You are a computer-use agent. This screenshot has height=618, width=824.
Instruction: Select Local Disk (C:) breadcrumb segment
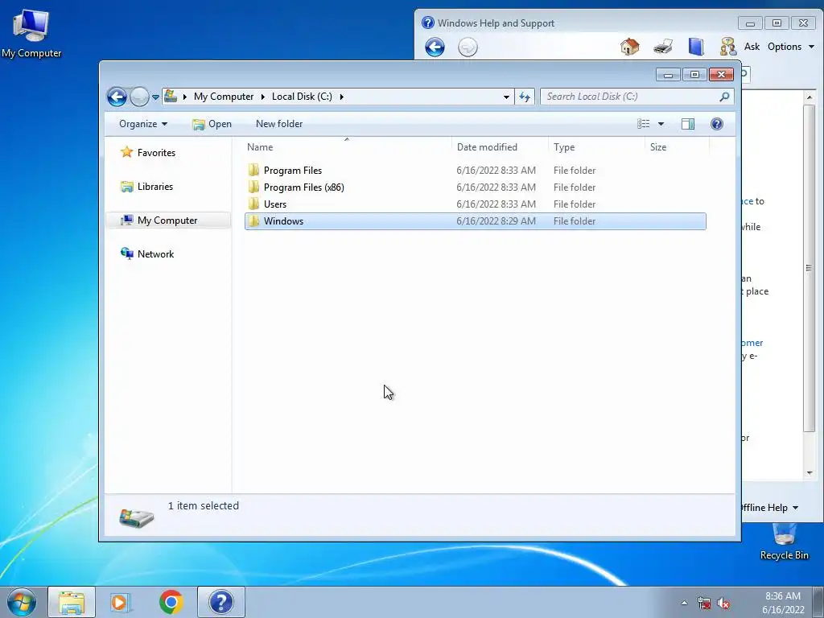coord(302,97)
